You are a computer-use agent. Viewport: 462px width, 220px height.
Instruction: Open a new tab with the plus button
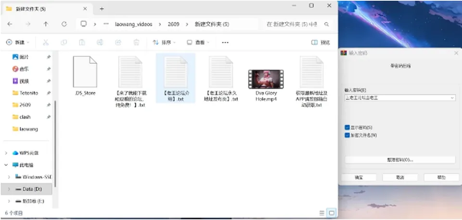pyautogui.click(x=102, y=9)
